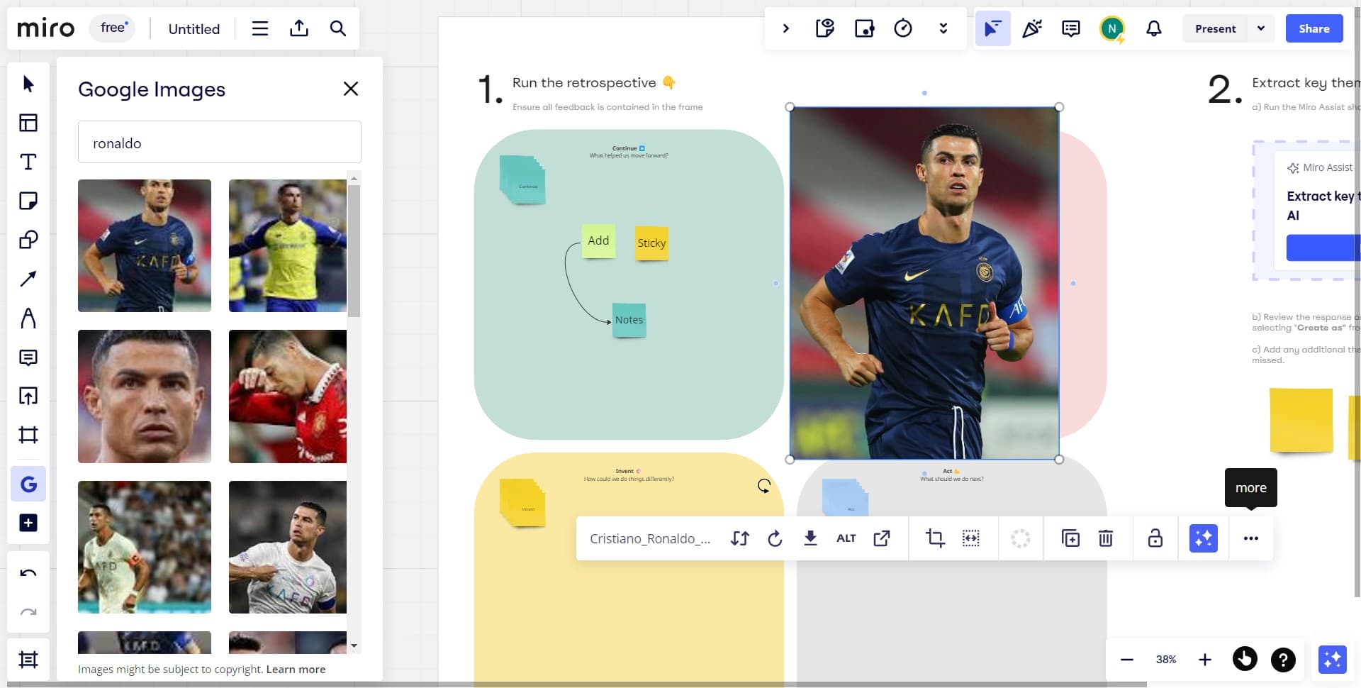This screenshot has width=1361, height=688.
Task: Delete the selected image with trash icon
Action: click(1105, 538)
